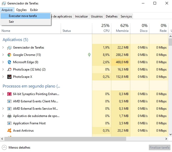Click the Synaptics Pointing Enhancer icon
172x152 pixels.
pyautogui.click(x=9, y=94)
